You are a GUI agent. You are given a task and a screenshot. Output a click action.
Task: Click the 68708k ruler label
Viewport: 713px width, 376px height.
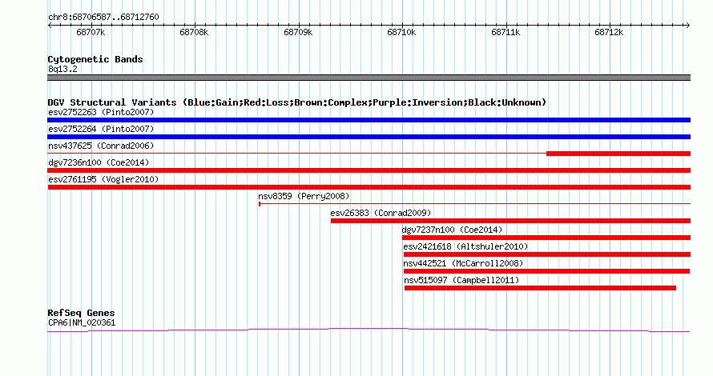point(194,33)
